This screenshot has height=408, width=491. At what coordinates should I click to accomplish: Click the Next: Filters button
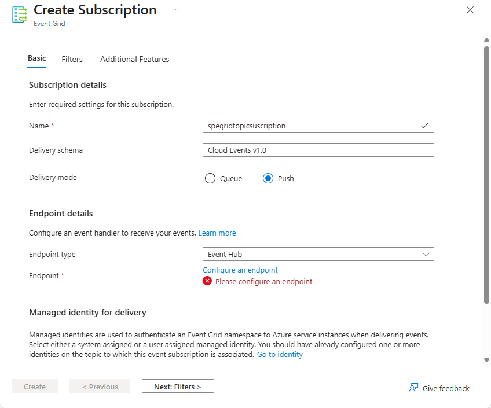tap(178, 387)
